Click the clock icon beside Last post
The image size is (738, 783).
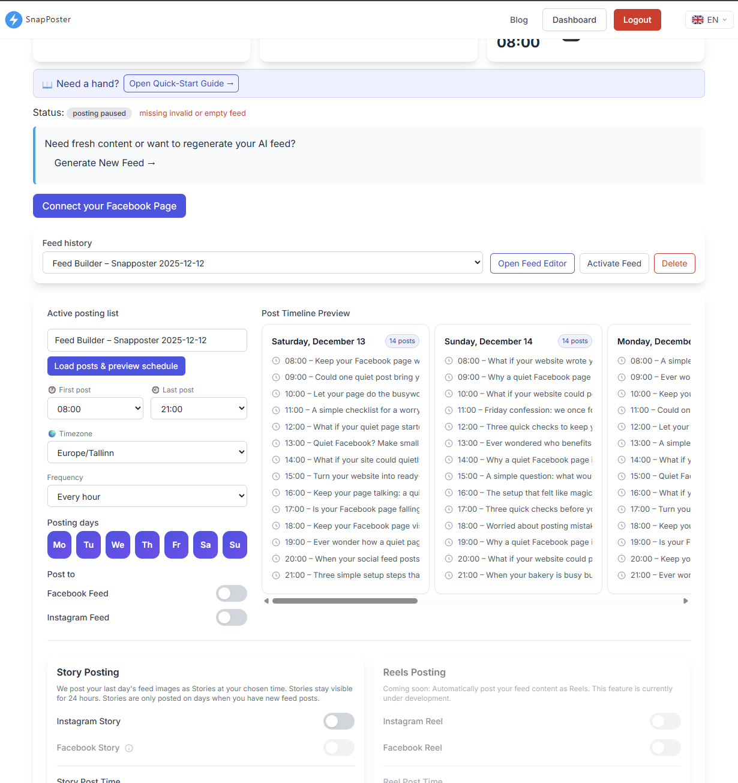click(x=155, y=389)
